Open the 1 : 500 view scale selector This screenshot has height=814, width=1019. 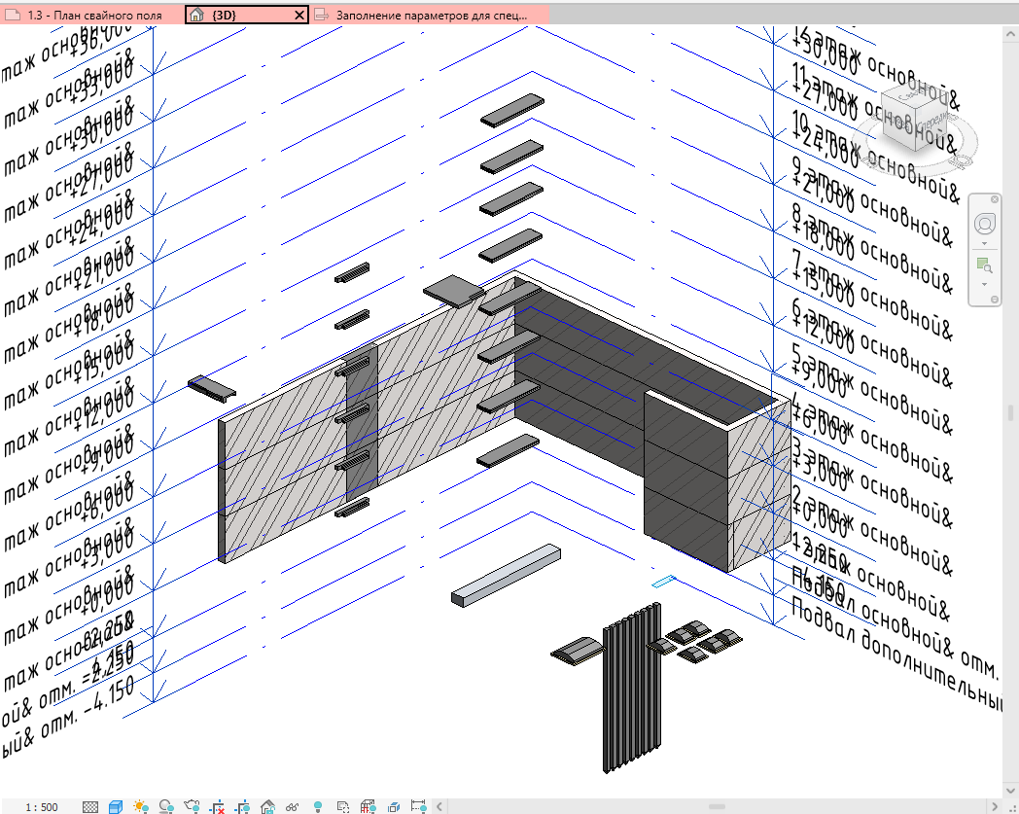tap(42, 807)
